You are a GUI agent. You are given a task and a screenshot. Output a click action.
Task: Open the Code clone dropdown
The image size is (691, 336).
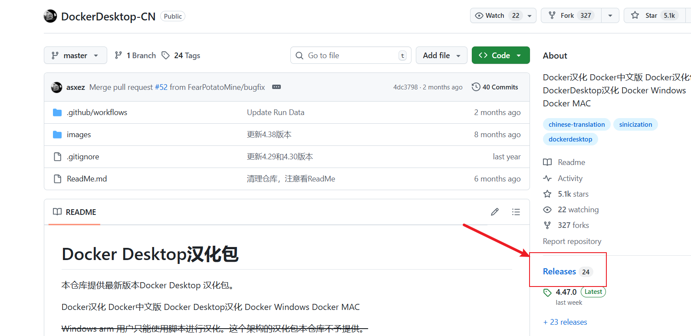coord(501,55)
